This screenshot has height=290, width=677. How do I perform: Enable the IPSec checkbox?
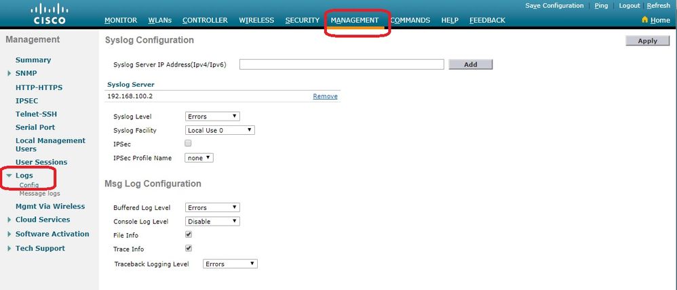(x=188, y=143)
